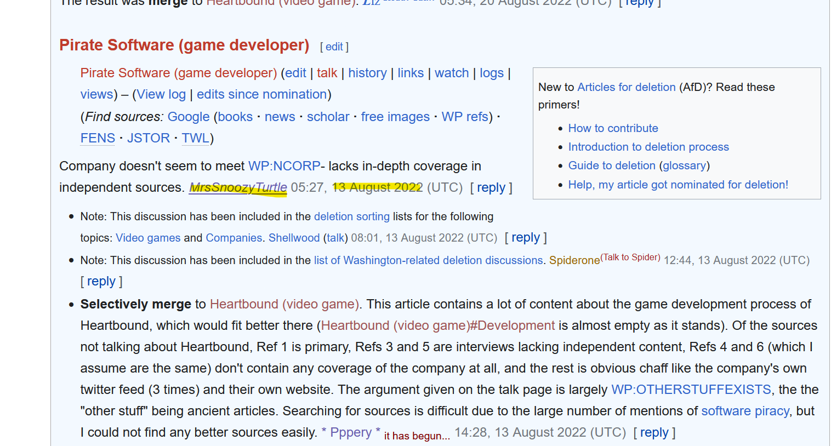
Task: Click the Google find-sources link
Action: [189, 117]
